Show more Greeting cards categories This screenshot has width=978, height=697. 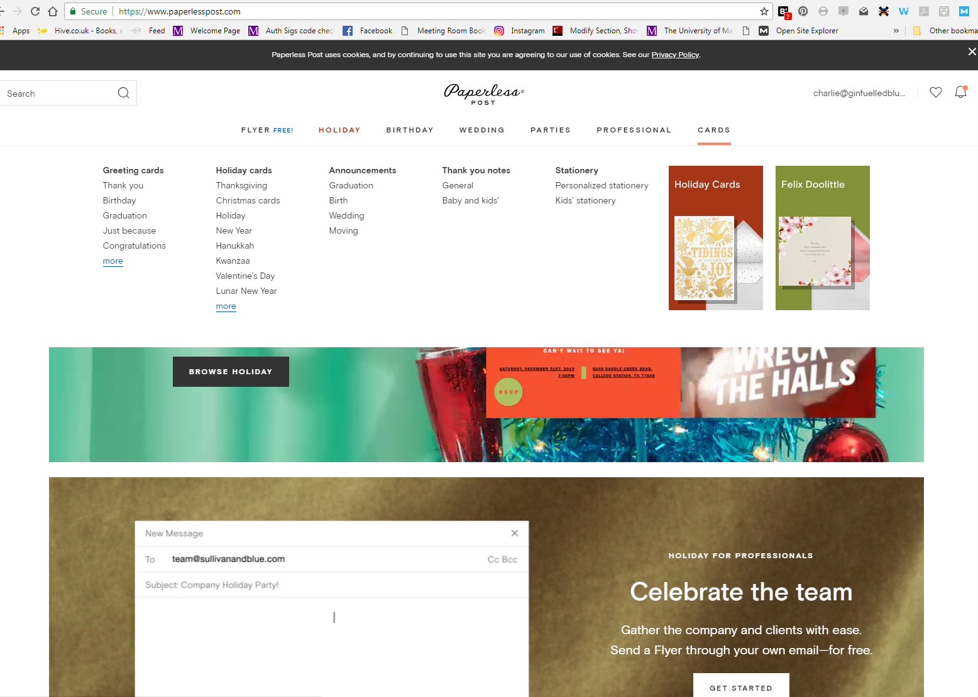(x=113, y=261)
